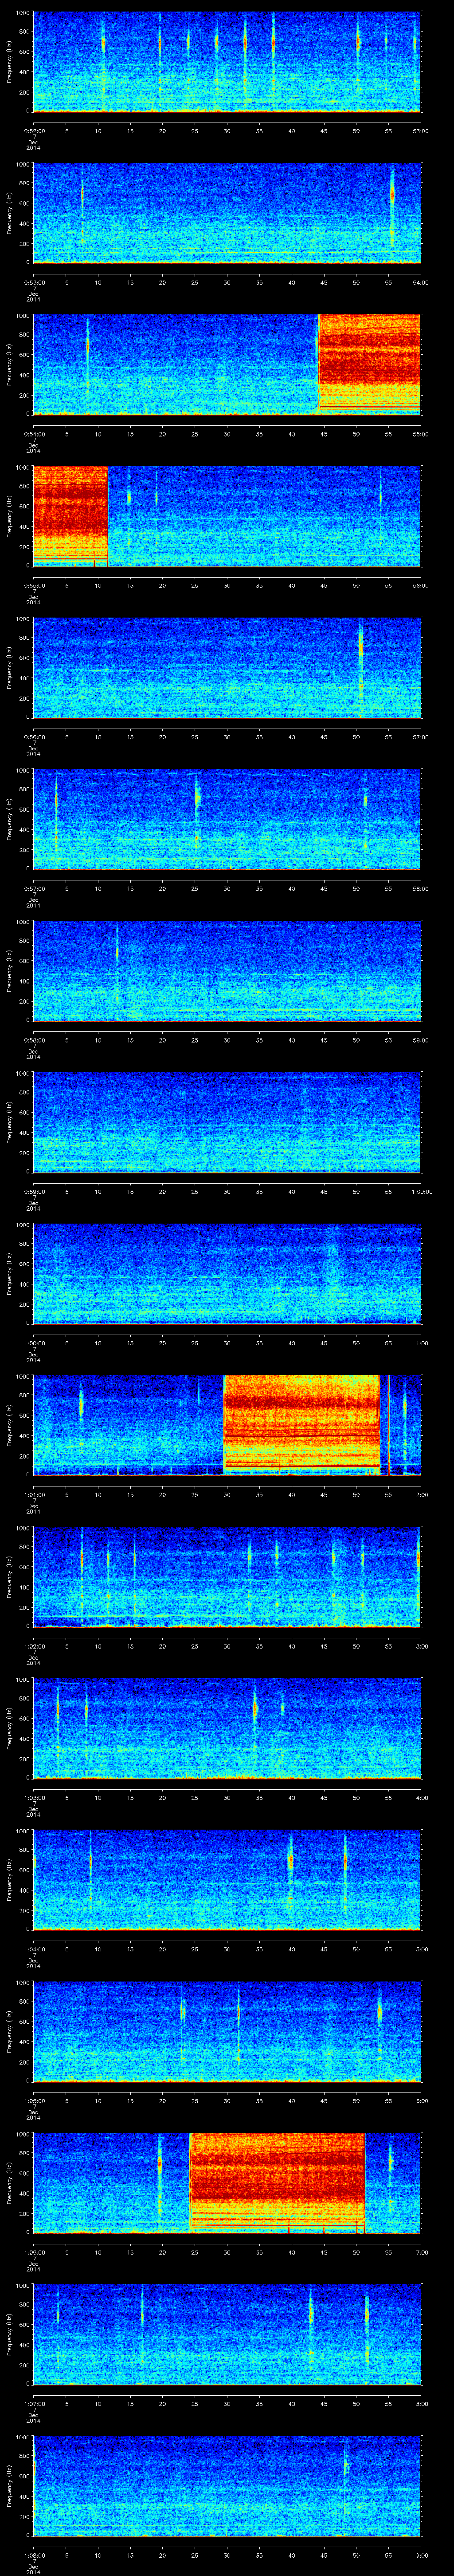Click the broadband noise block in 1:01:00 spectrogram
This screenshot has width=454, height=2576.
[x=301, y=1423]
